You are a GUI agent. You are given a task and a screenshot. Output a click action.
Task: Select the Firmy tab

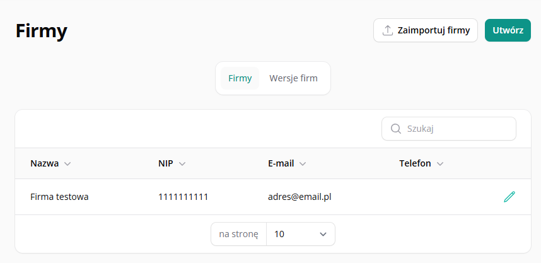pos(240,78)
